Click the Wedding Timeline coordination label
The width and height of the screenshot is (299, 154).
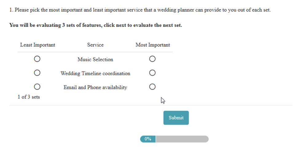point(95,73)
